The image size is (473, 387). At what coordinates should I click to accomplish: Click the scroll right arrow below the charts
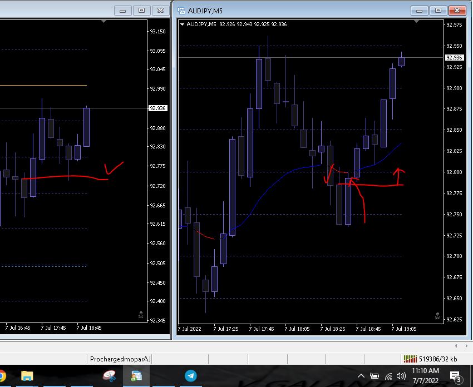point(466,346)
